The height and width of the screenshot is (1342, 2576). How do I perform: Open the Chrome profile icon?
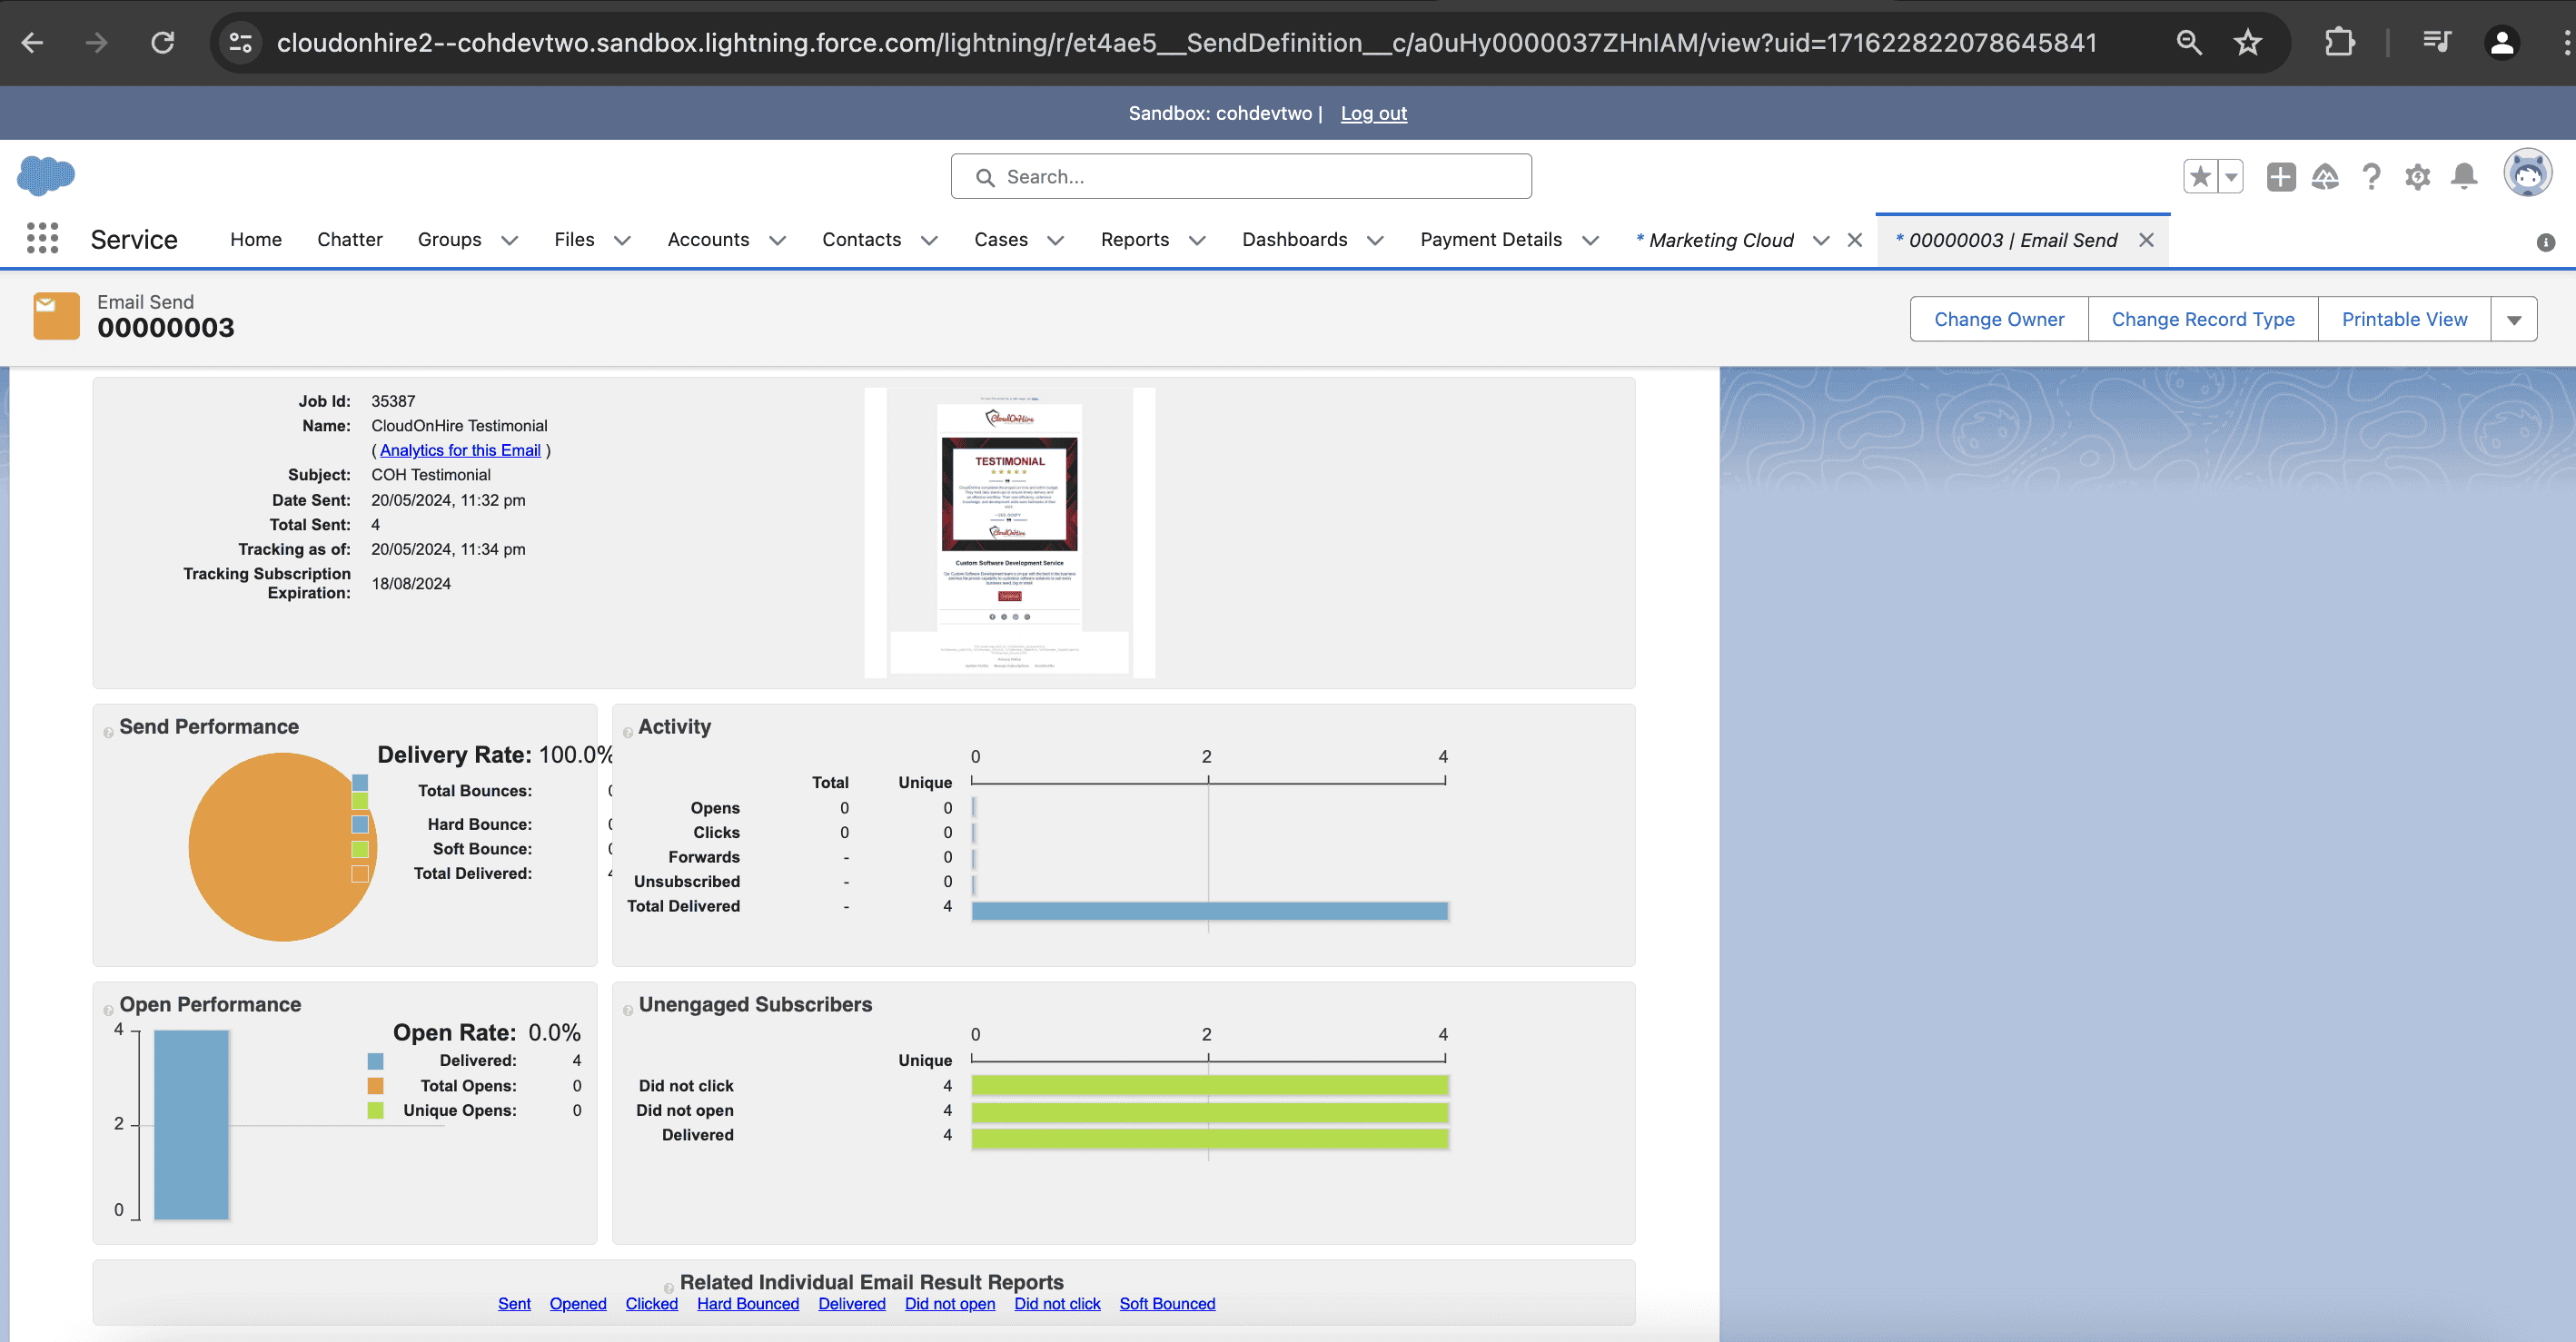tap(2502, 42)
